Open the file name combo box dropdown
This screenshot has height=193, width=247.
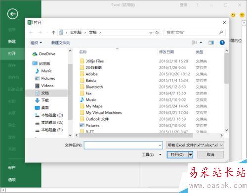point(160,145)
